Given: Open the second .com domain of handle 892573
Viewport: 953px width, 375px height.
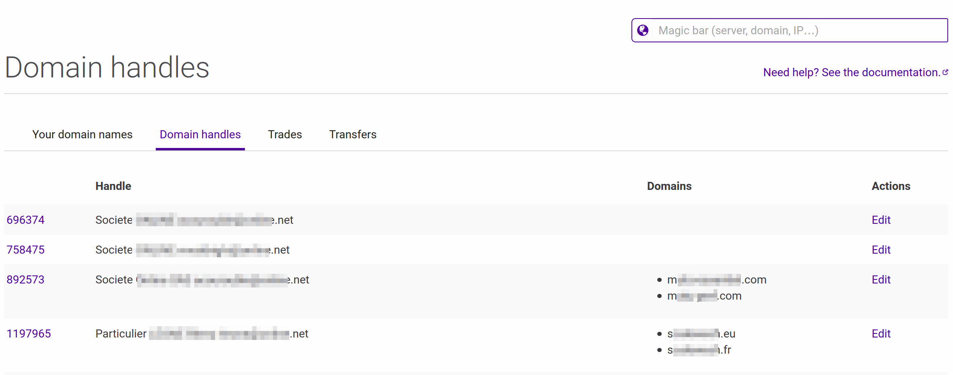Looking at the screenshot, I should (704, 296).
